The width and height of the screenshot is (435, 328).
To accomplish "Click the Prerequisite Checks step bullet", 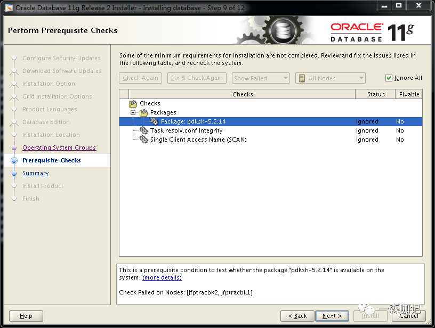I will (x=14, y=160).
